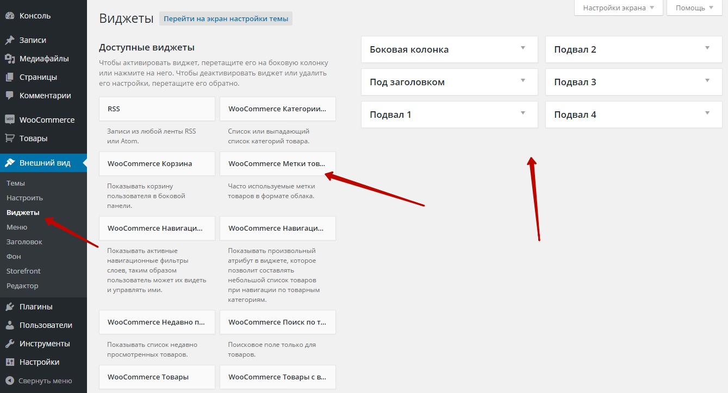Open the Комментарии menu item
Screen dimensions: 728x393
point(43,96)
